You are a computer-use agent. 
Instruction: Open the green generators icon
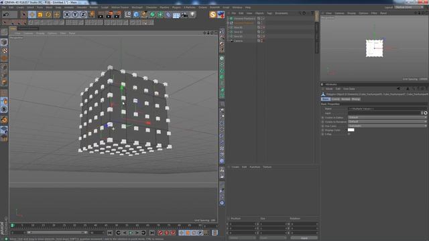point(152,15)
